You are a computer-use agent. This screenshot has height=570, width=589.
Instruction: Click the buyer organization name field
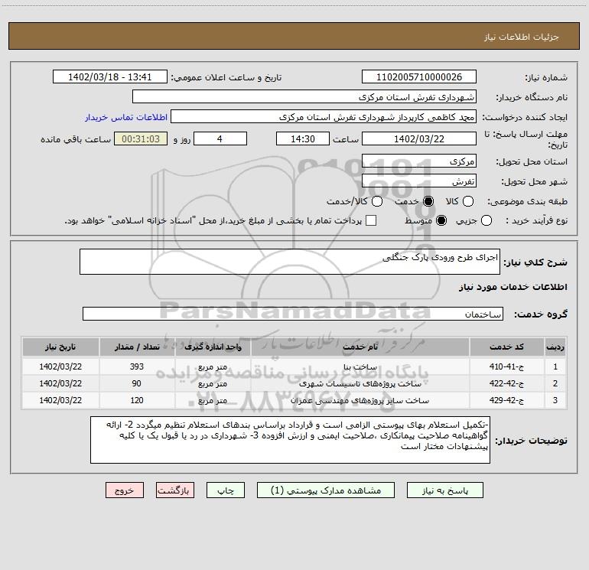tap(304, 97)
